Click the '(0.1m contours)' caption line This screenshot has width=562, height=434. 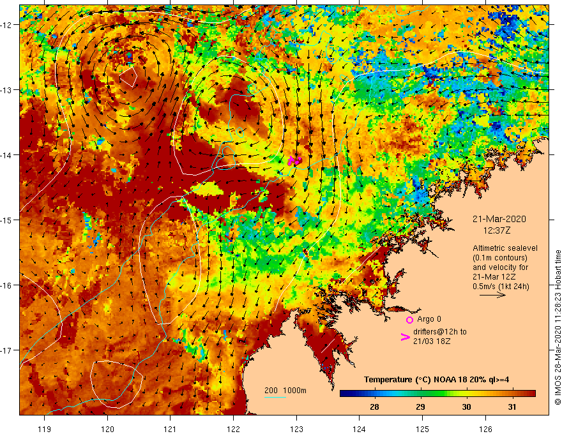(500, 258)
